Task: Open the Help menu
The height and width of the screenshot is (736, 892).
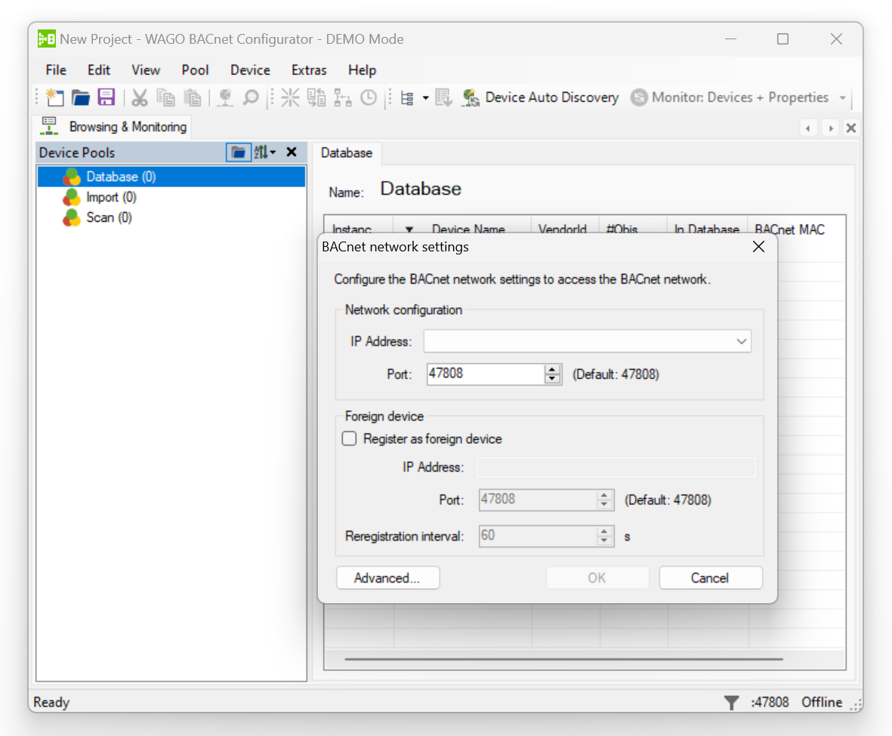Action: pyautogui.click(x=363, y=70)
